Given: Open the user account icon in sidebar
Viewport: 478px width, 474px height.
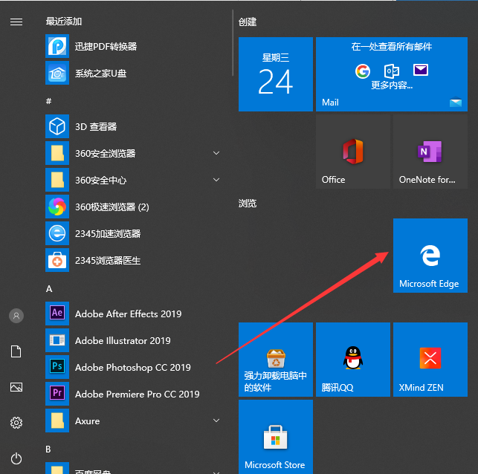Looking at the screenshot, I should (16, 316).
